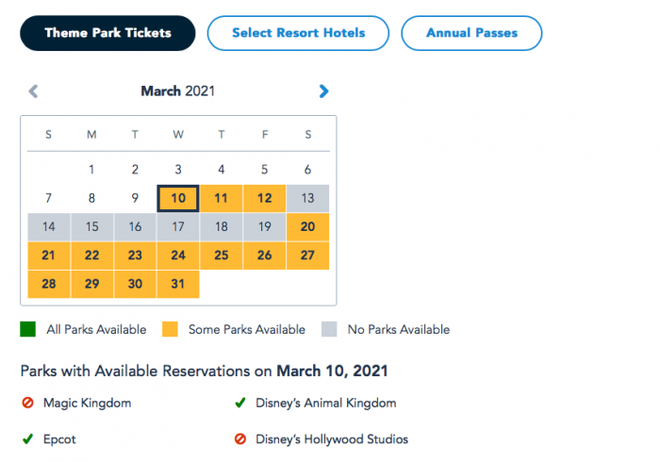Select March 10 on the calendar
Screen dimensions: 660x462
pyautogui.click(x=178, y=198)
